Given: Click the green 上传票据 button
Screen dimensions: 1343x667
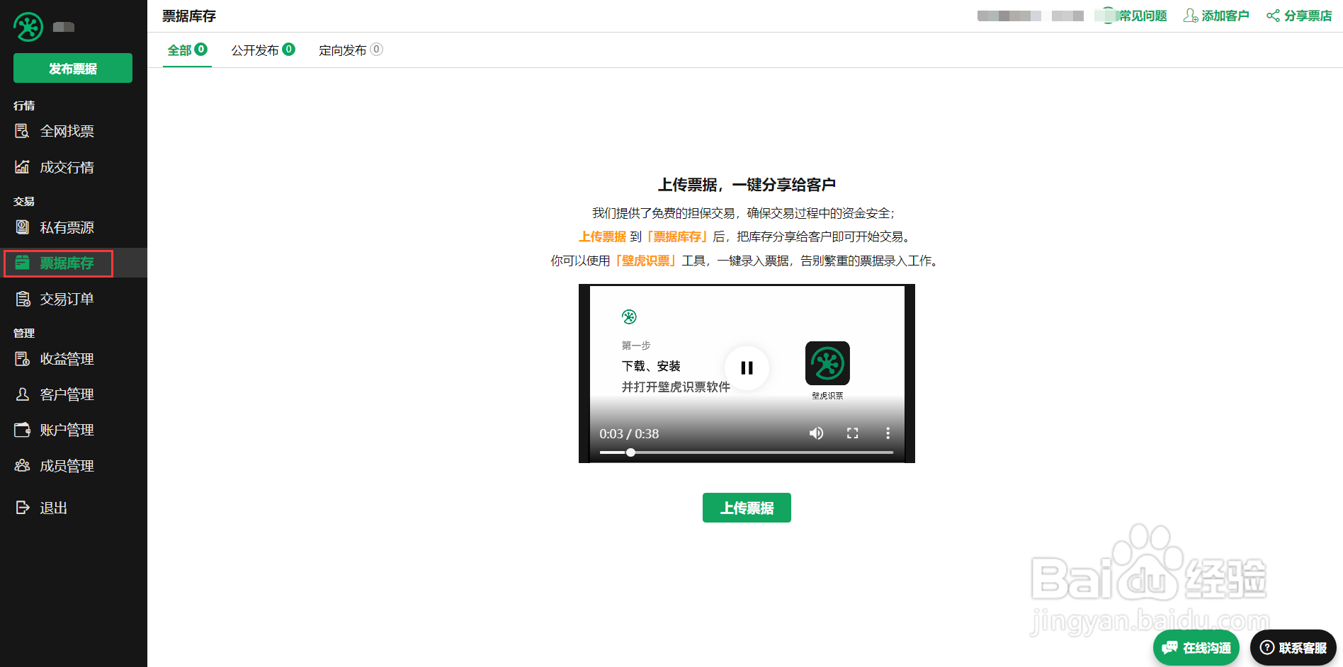Looking at the screenshot, I should 747,508.
